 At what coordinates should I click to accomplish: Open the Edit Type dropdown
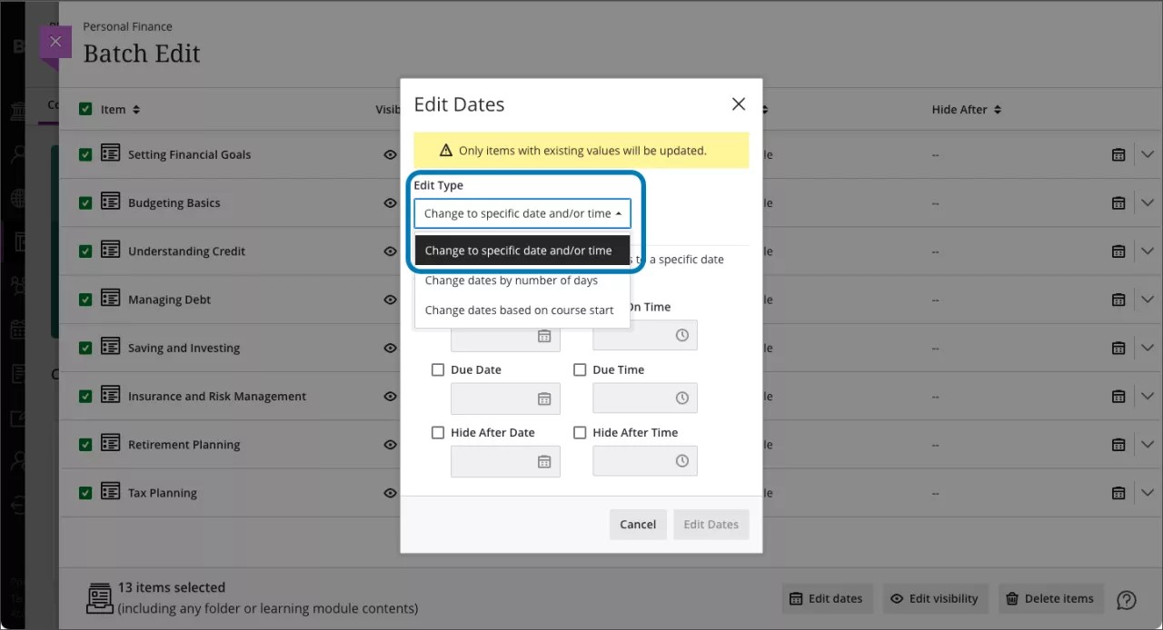point(522,212)
